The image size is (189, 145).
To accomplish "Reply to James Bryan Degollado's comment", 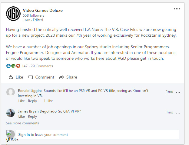I will tap(32, 116).
